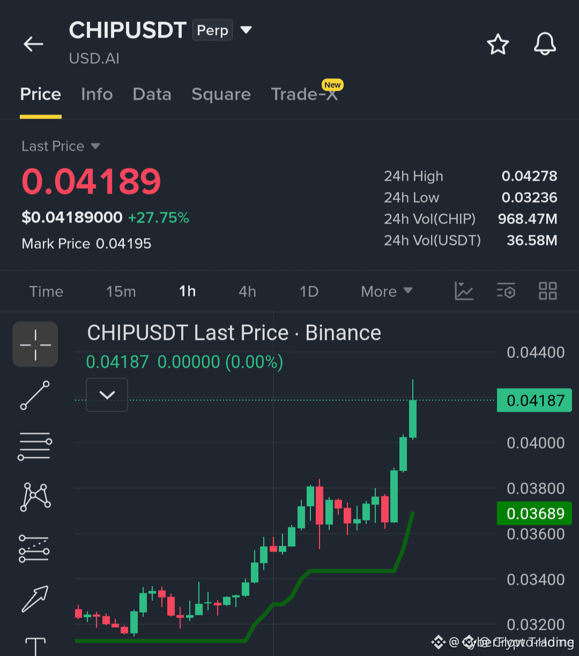Screen dimensions: 579x656
Task: Select the Time chart interval
Action: click(46, 292)
